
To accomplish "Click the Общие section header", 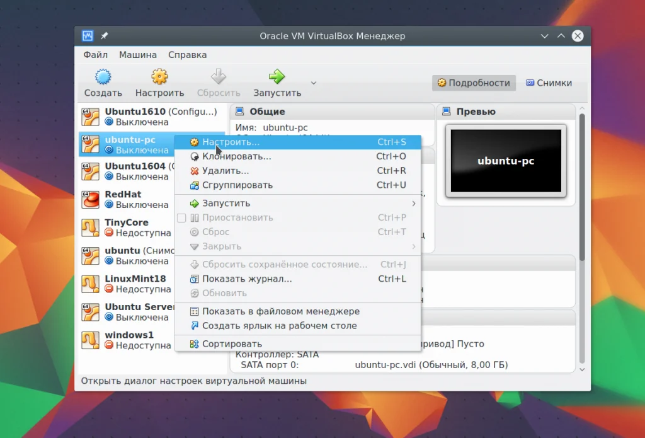I will (333, 112).
